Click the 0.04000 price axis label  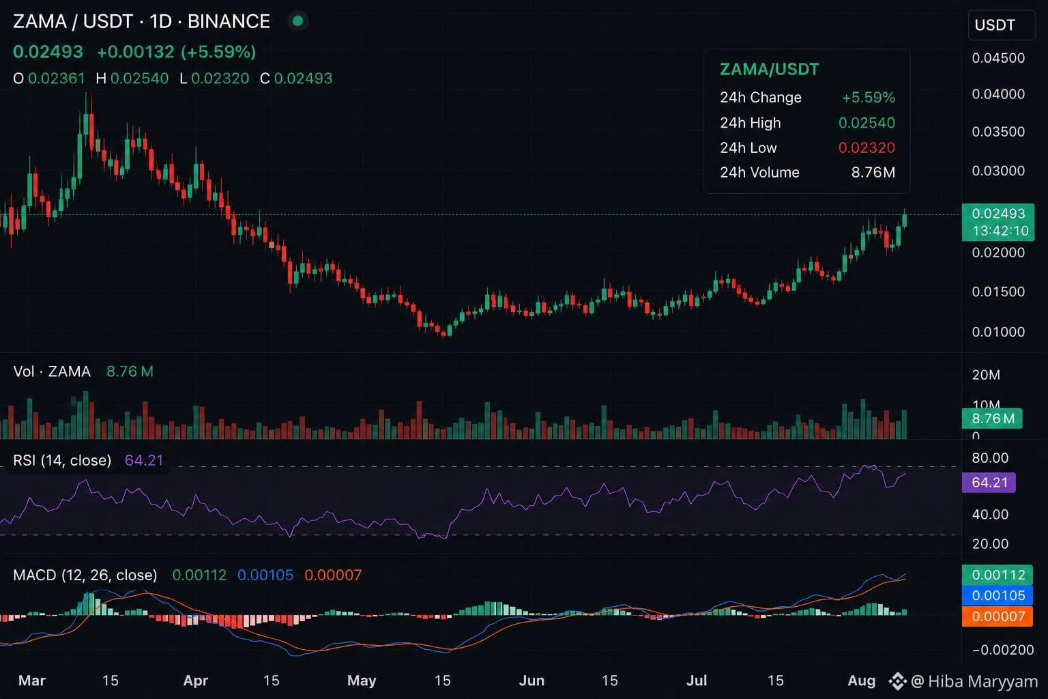998,94
